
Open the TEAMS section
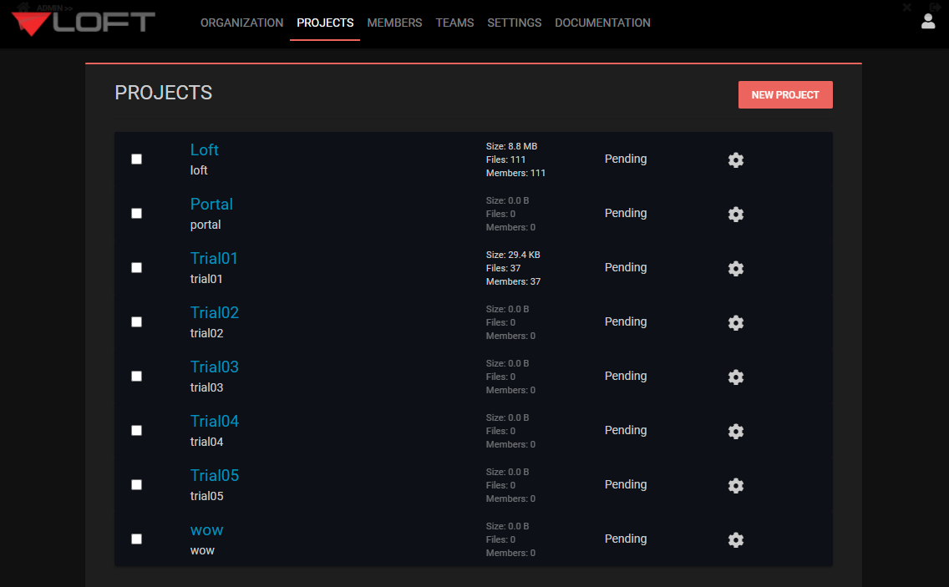pyautogui.click(x=454, y=23)
